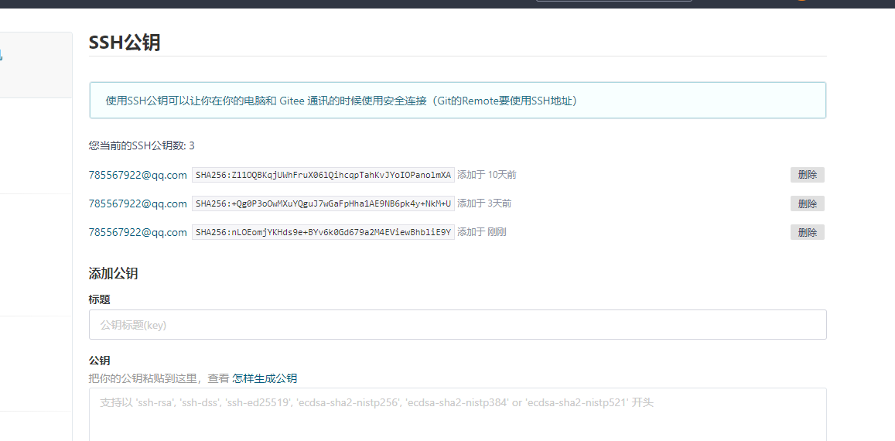The image size is (895, 441).
Task: Select fingerprint SHA256:Z11OQBKqjUWhFruX06lQihcqpTahKvJYoIOPanolmXA
Action: pyautogui.click(x=323, y=175)
